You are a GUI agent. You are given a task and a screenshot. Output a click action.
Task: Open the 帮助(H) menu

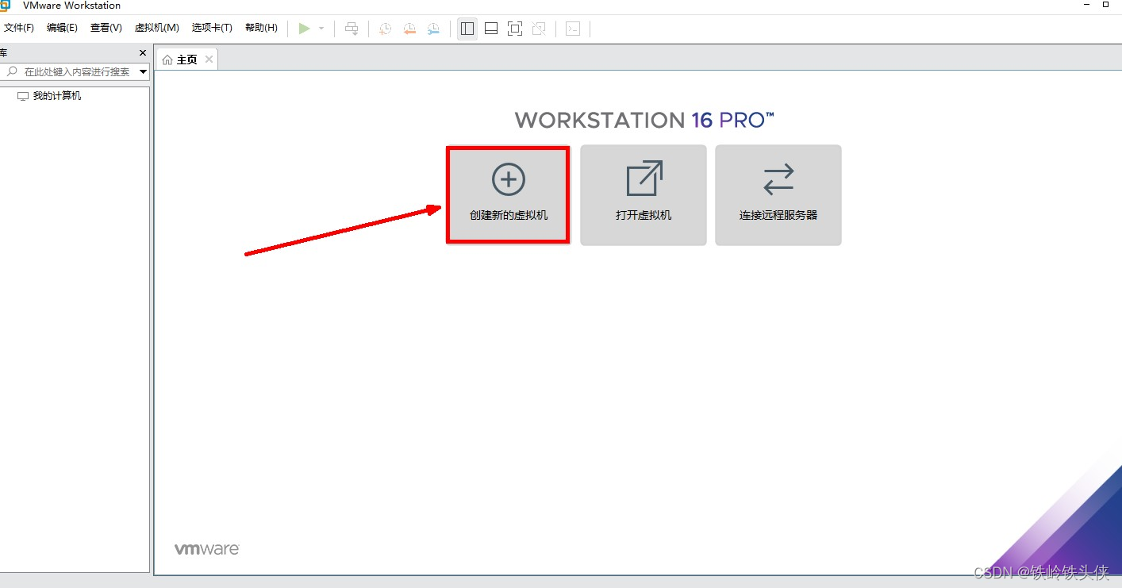tap(261, 28)
